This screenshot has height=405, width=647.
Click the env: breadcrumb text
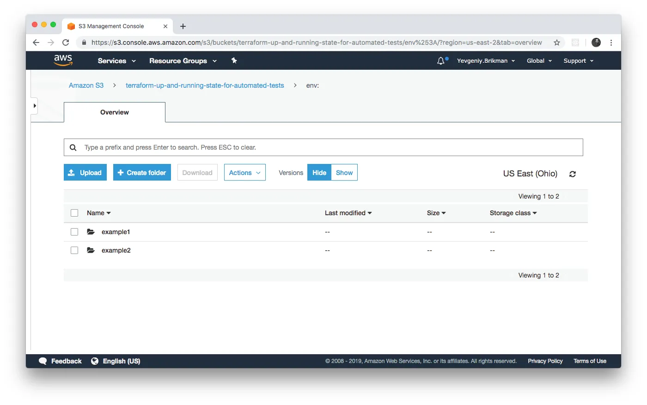point(312,85)
